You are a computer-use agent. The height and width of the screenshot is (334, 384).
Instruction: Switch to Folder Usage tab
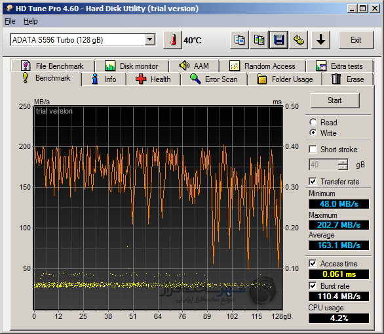click(x=284, y=79)
